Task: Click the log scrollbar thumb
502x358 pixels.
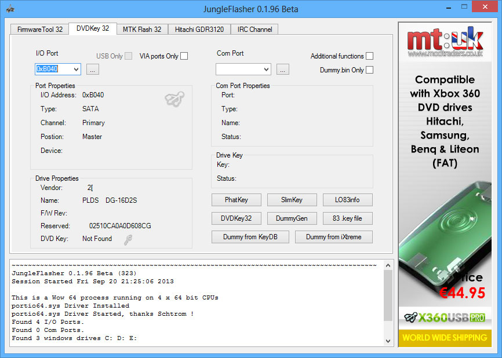Action: [x=388, y=295]
